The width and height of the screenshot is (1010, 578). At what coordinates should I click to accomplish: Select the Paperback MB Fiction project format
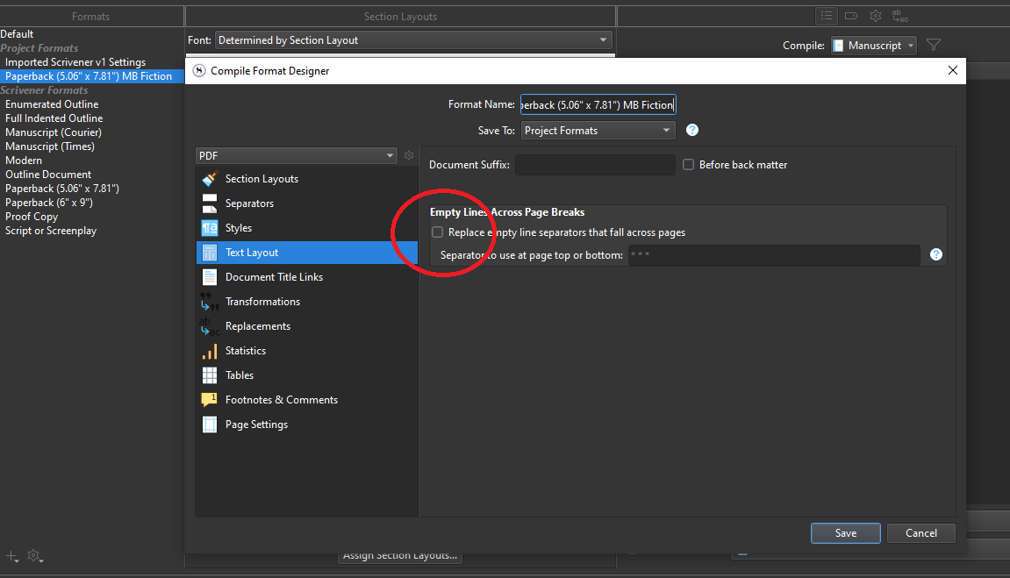89,76
